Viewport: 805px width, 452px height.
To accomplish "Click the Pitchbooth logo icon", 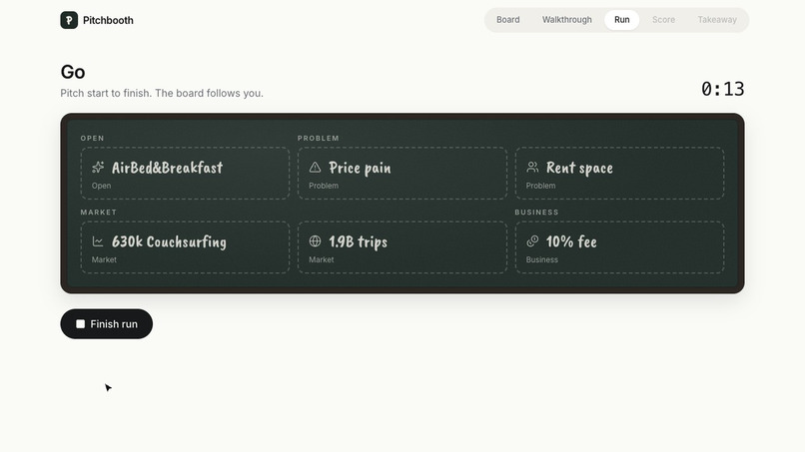I will (69, 20).
